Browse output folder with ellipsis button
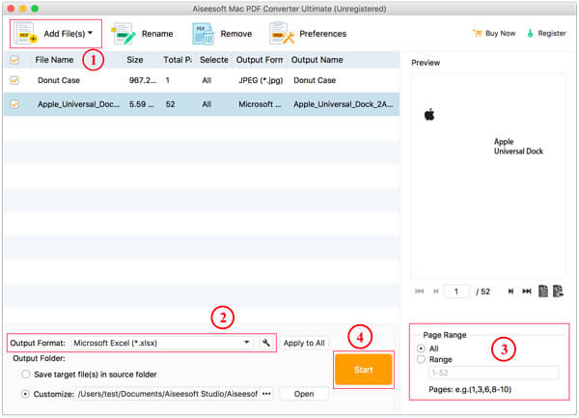Viewport: 579px width, 418px height. point(266,394)
